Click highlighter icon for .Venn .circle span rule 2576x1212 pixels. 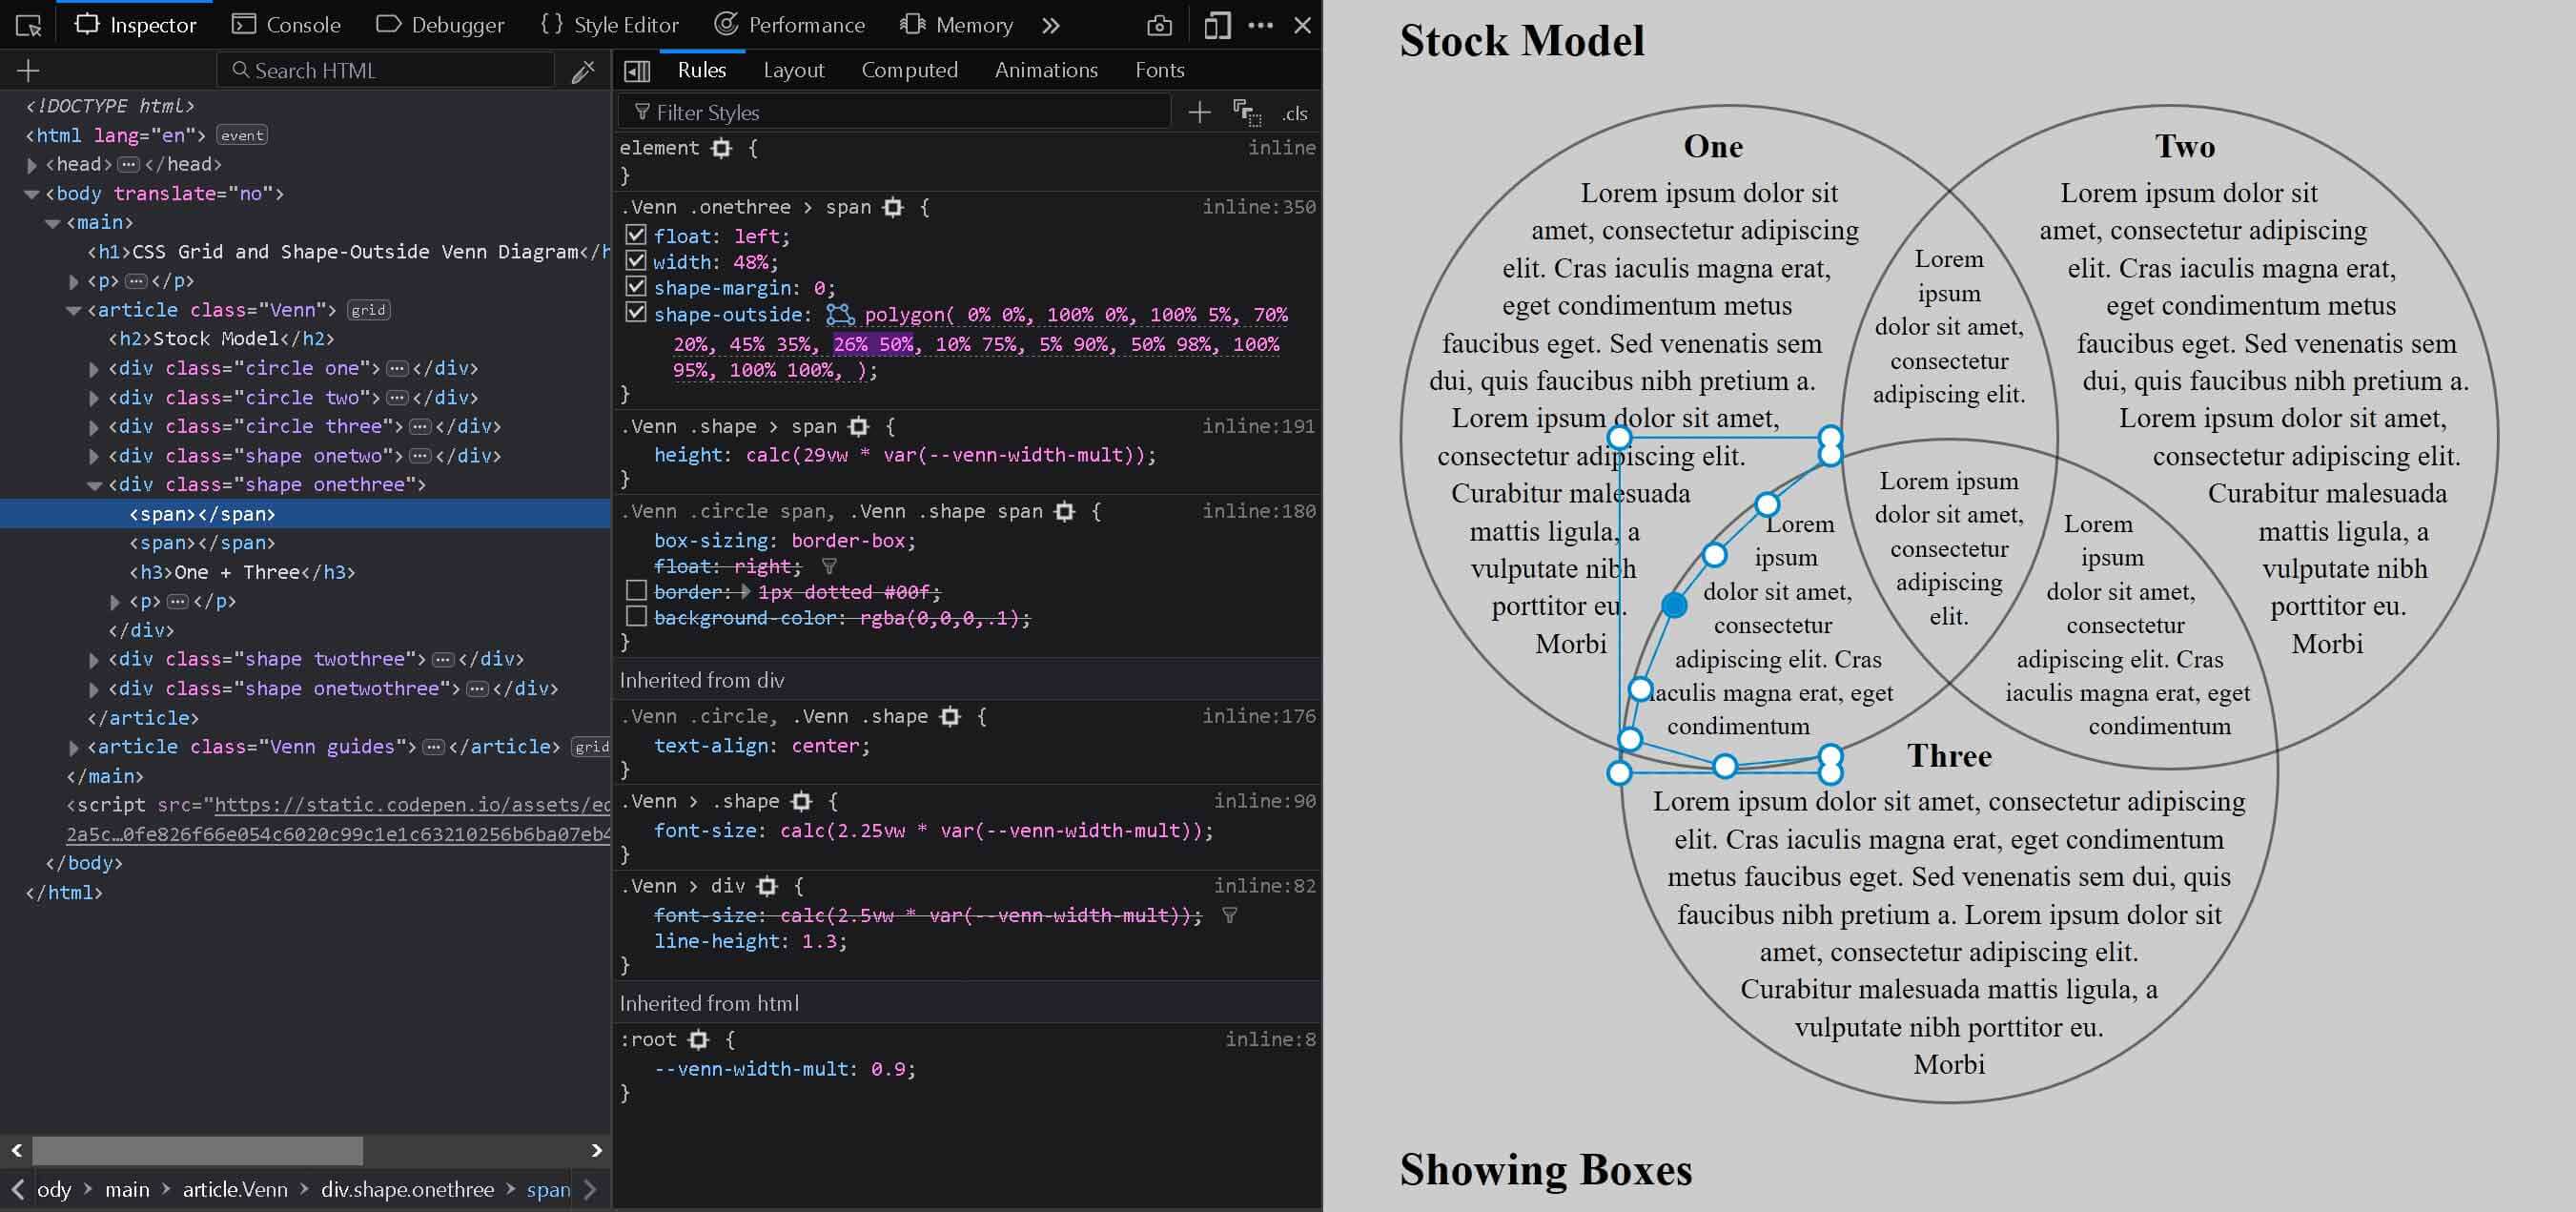1065,512
